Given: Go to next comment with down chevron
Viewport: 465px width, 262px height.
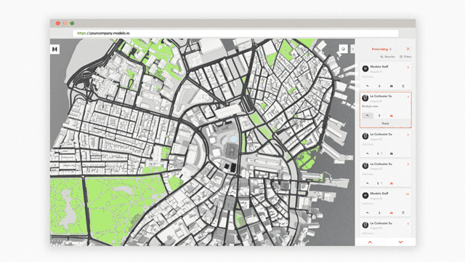Looking at the screenshot, I should click(400, 242).
